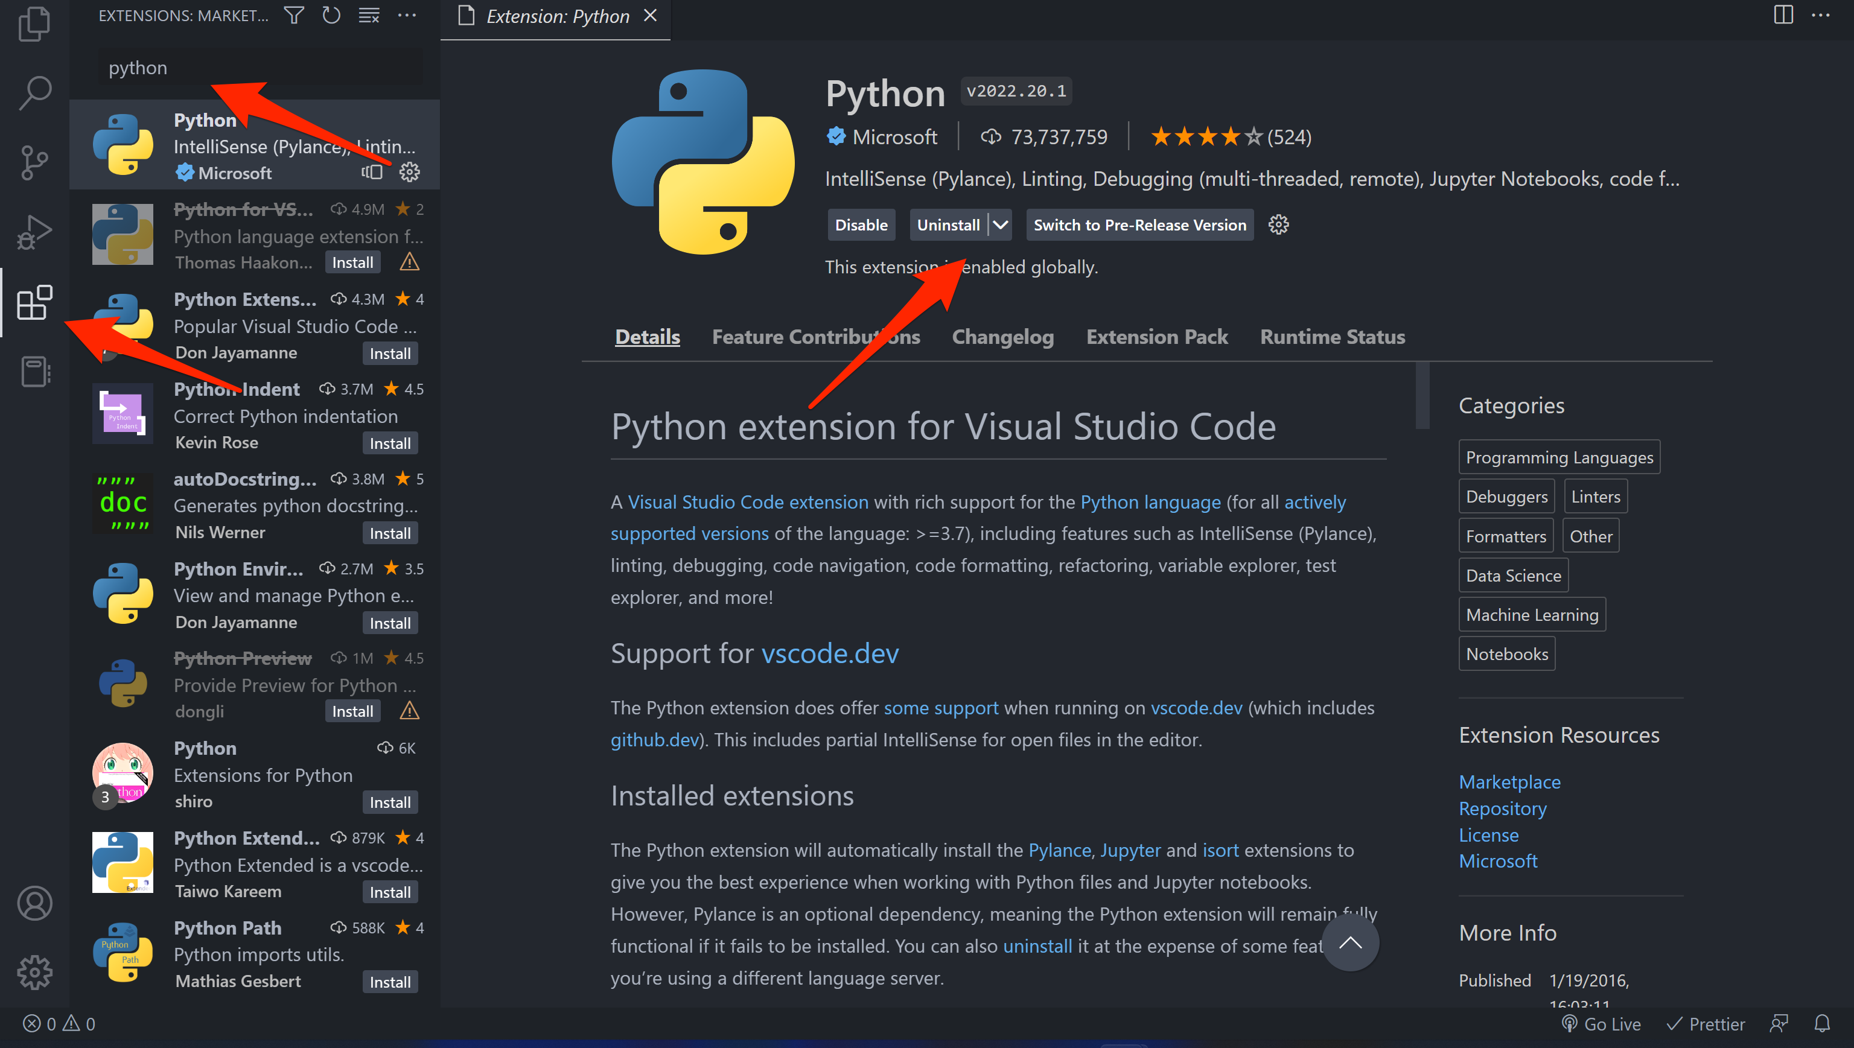Expand the Uninstall dropdown arrow
1854x1048 pixels.
tap(1000, 225)
